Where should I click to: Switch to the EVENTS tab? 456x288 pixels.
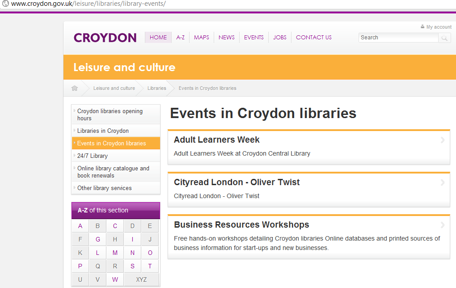click(x=254, y=38)
